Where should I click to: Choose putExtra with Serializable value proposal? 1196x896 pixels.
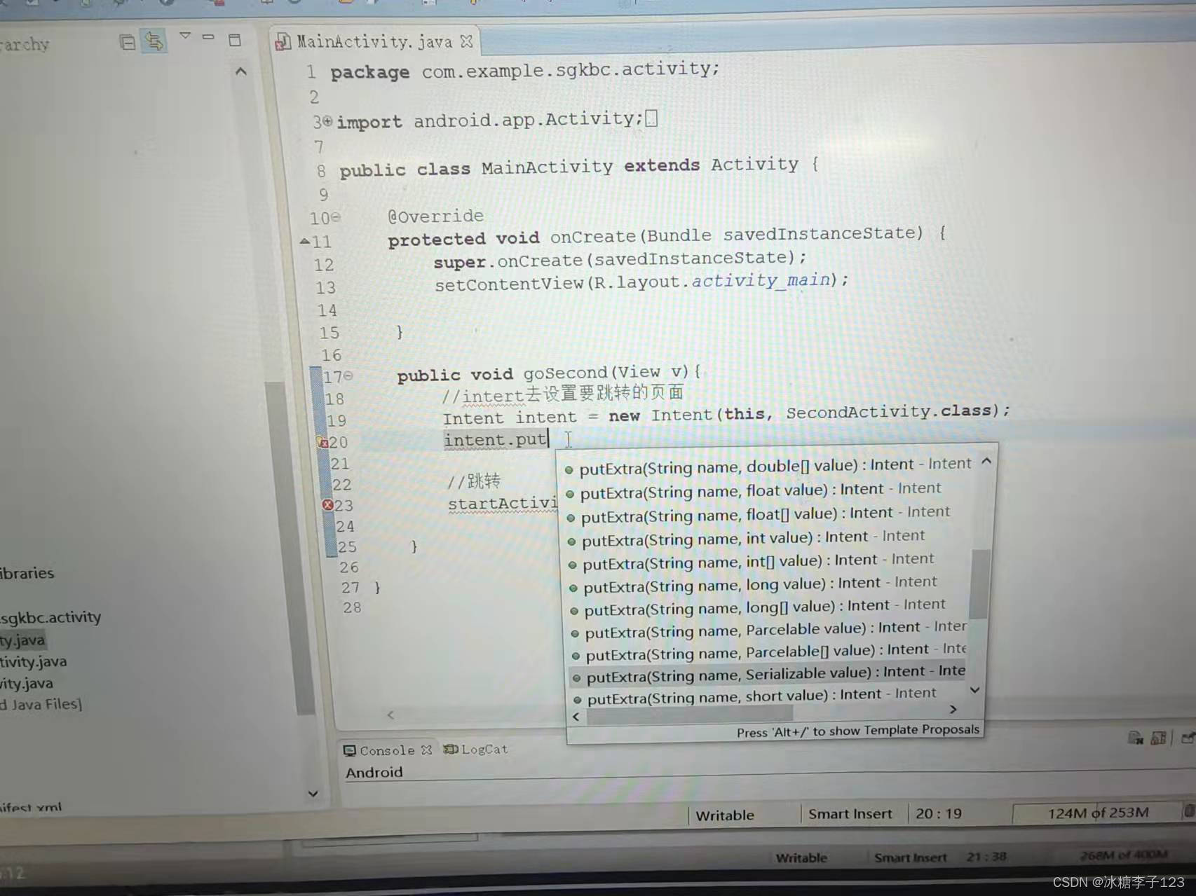tap(768, 674)
